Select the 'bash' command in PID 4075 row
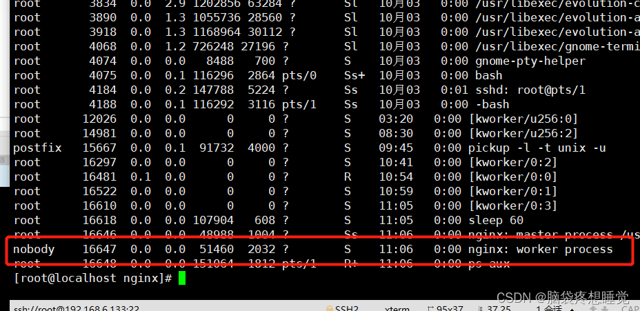 (x=488, y=75)
